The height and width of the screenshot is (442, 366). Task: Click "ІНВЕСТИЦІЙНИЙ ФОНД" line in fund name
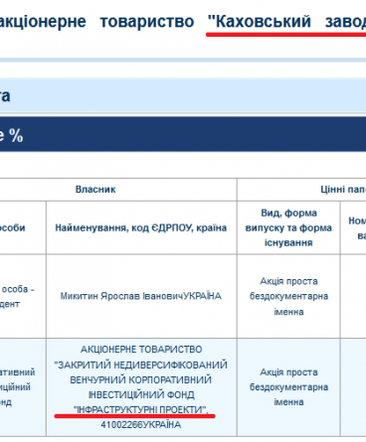[141, 394]
